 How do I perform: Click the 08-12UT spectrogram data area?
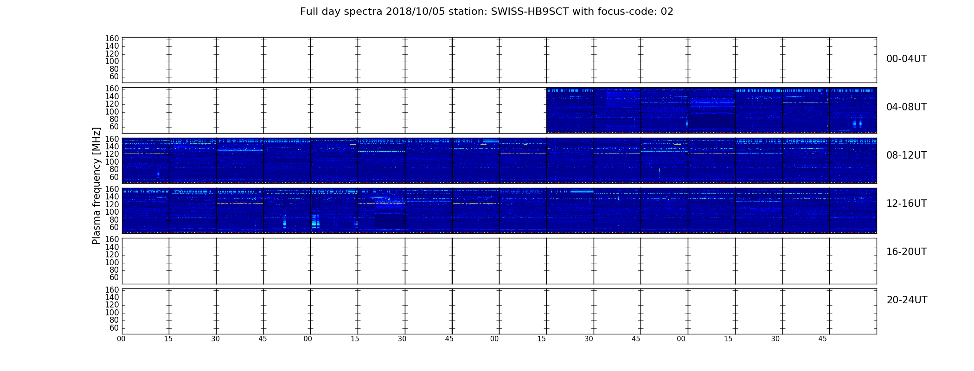tap(499, 160)
